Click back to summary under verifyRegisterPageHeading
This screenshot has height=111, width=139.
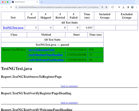pyautogui.click(x=69, y=103)
